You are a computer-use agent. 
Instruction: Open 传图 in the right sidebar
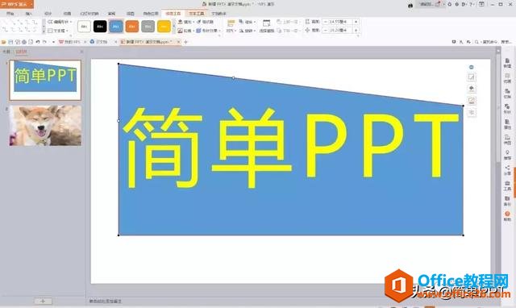coord(507,139)
